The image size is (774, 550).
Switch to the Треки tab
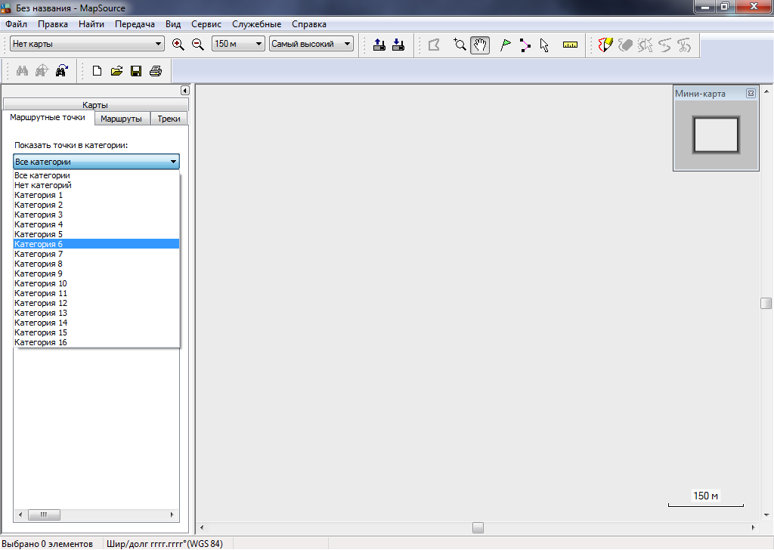[x=169, y=119]
